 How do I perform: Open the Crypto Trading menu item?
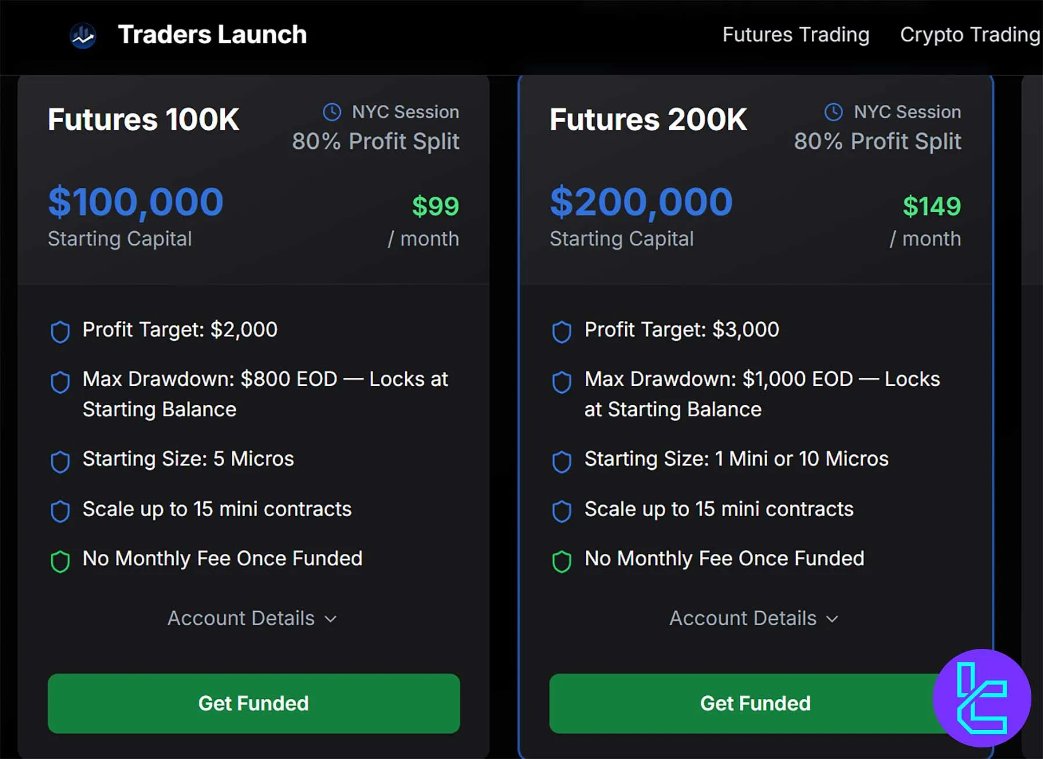click(x=969, y=35)
